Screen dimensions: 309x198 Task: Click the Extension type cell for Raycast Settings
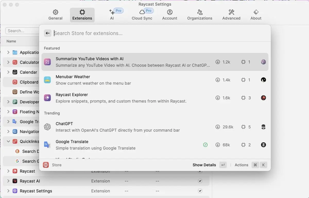(x=100, y=191)
